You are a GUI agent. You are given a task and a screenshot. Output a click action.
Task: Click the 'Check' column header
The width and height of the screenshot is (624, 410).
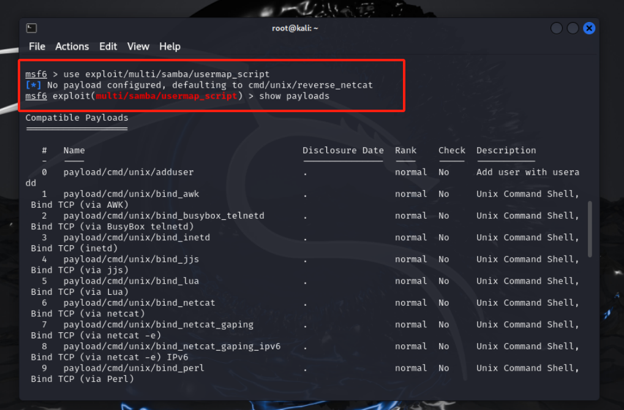coord(452,151)
